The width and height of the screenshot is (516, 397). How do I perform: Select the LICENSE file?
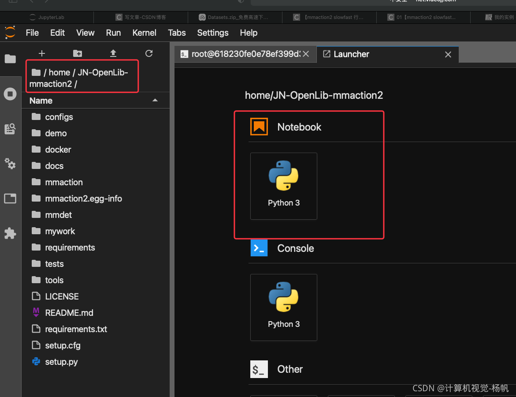(x=96, y=296)
